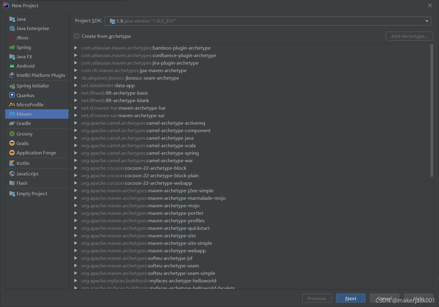
Task: Choose the MicroProfile icon
Action: tap(12, 105)
